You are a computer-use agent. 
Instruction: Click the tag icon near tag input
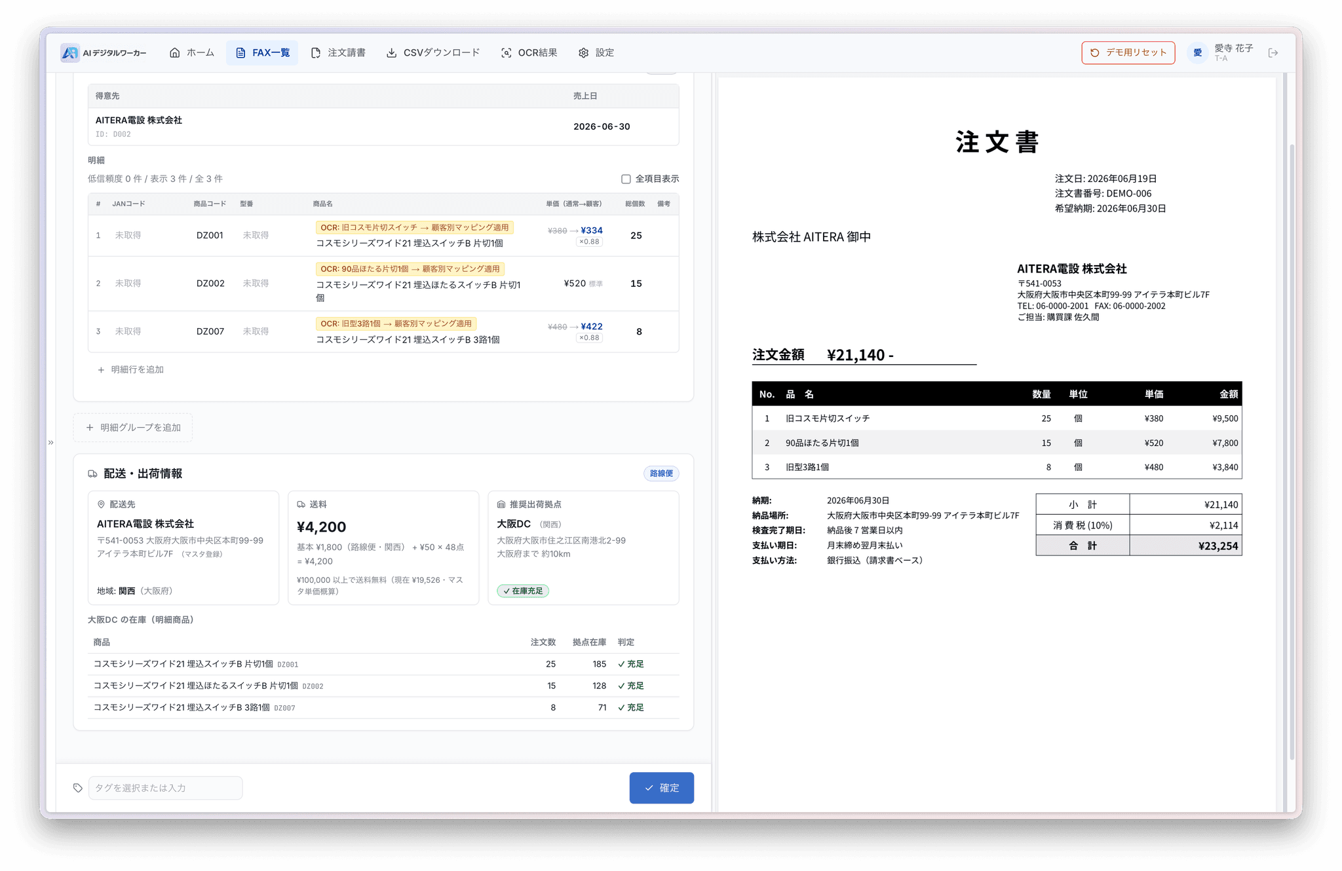78,788
